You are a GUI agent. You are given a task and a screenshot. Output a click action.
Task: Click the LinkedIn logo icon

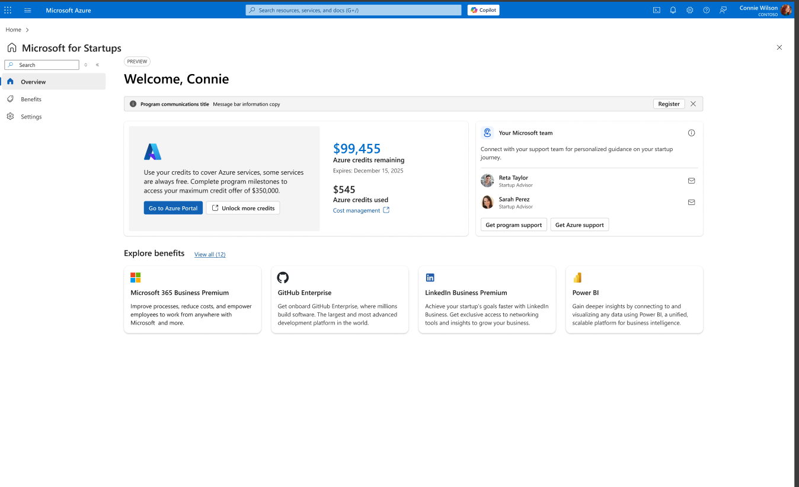(430, 277)
